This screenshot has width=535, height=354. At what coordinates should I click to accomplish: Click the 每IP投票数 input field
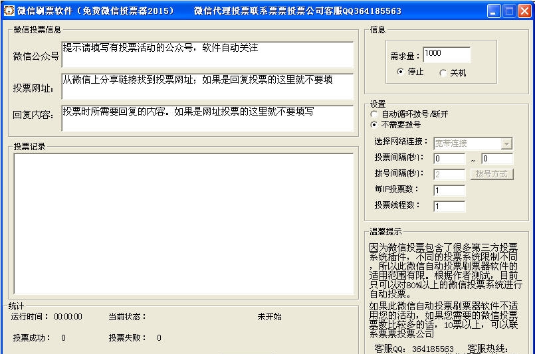pyautogui.click(x=449, y=191)
